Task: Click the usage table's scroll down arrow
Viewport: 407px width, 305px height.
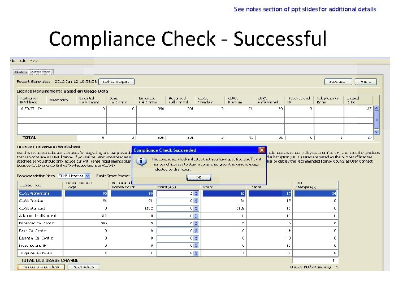Action: (x=376, y=132)
